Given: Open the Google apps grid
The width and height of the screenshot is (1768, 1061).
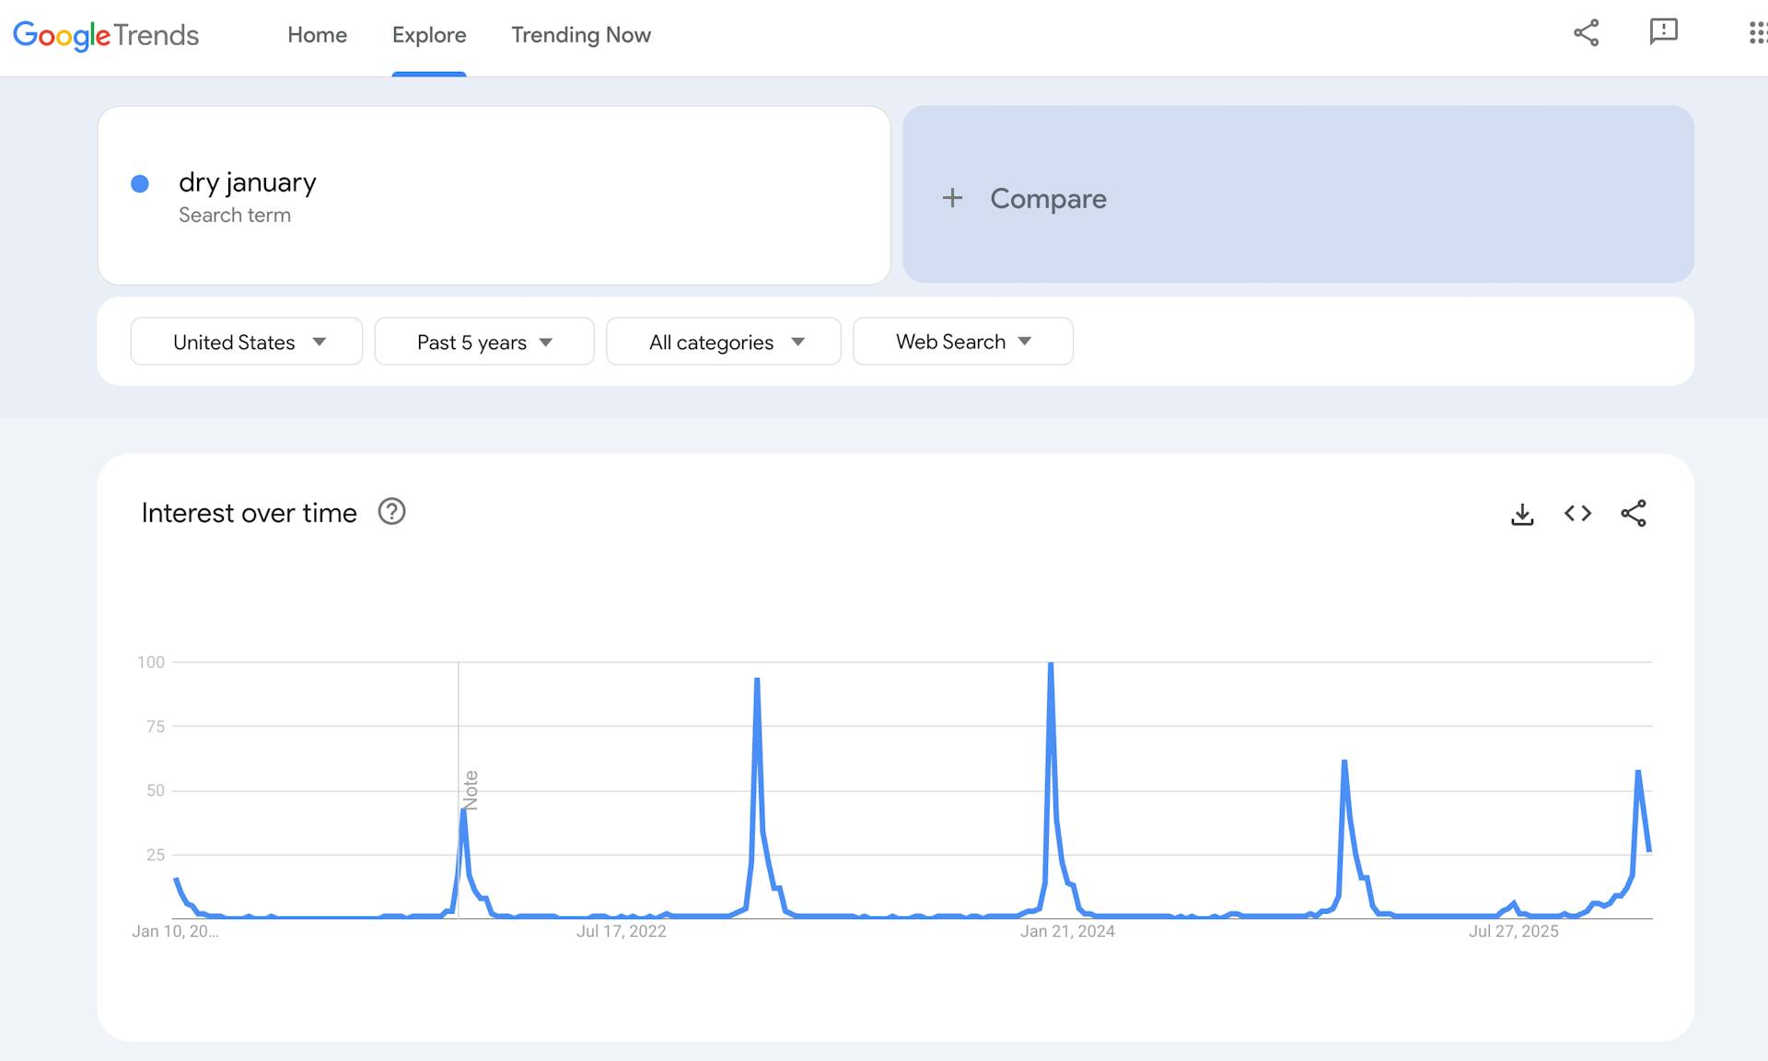Looking at the screenshot, I should click(x=1757, y=34).
